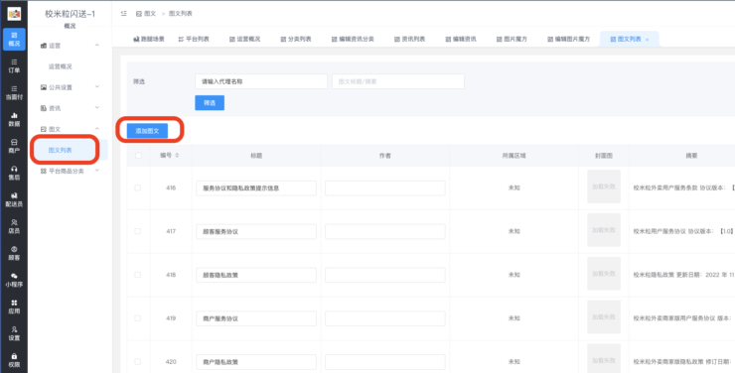735x373 pixels.
Task: Edit the title field 顾客隐私政策
Action: (x=256, y=275)
